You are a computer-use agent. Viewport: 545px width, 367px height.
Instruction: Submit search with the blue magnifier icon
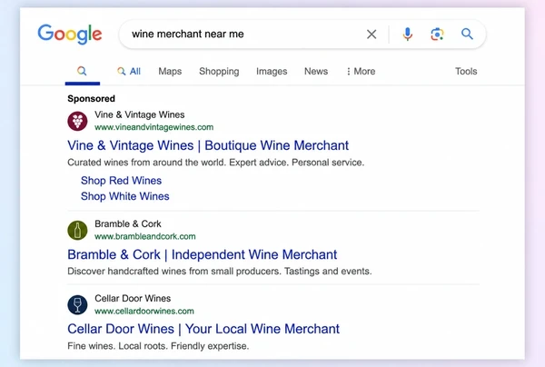click(467, 34)
